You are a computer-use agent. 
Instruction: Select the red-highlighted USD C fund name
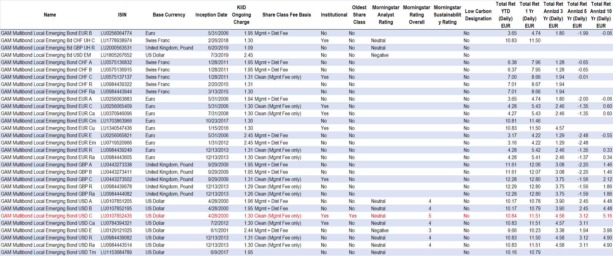tap(46, 216)
